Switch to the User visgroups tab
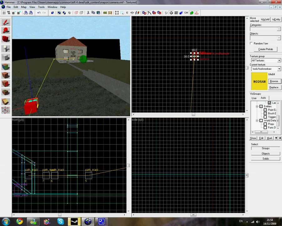This screenshot has width=282, height=226. 254,98
